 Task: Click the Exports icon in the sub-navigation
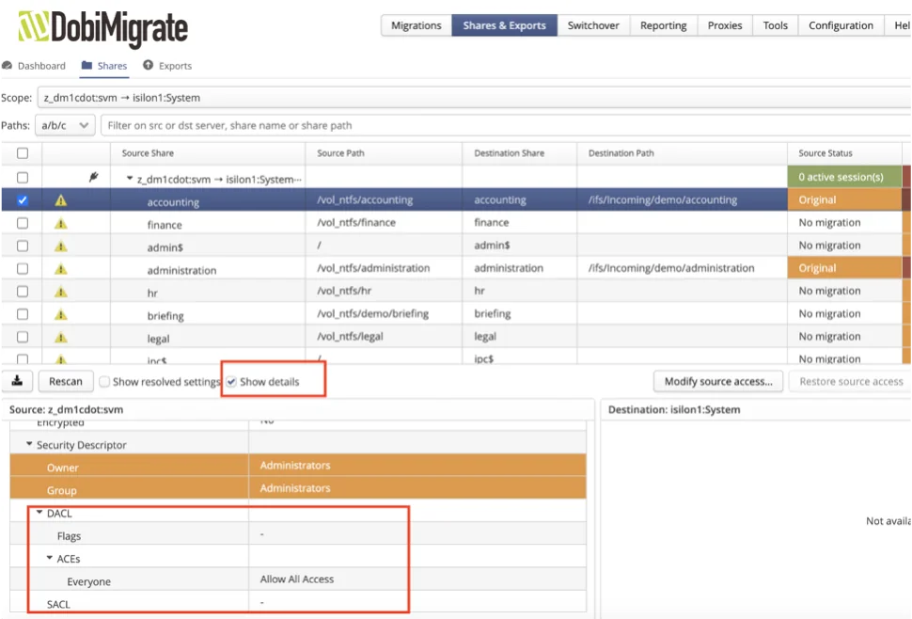click(149, 66)
